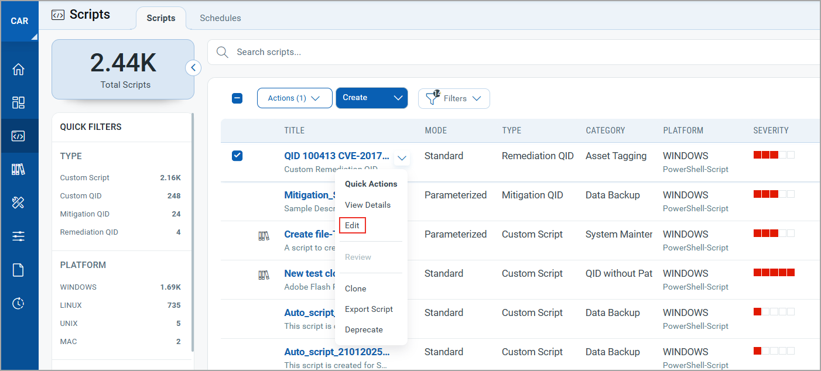Open the history clock icon in sidebar
Viewport: 821px width, 371px height.
click(18, 303)
